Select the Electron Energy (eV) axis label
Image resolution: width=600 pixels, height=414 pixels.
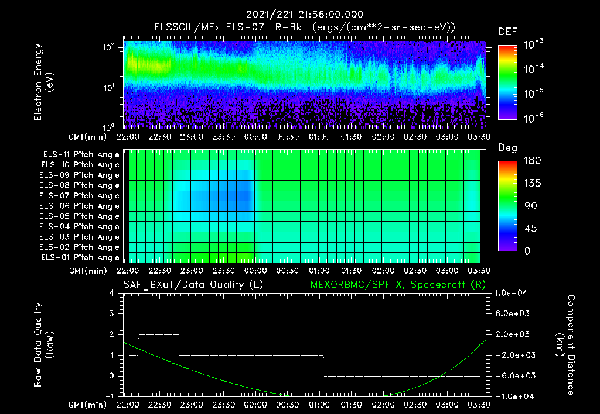tap(43, 82)
